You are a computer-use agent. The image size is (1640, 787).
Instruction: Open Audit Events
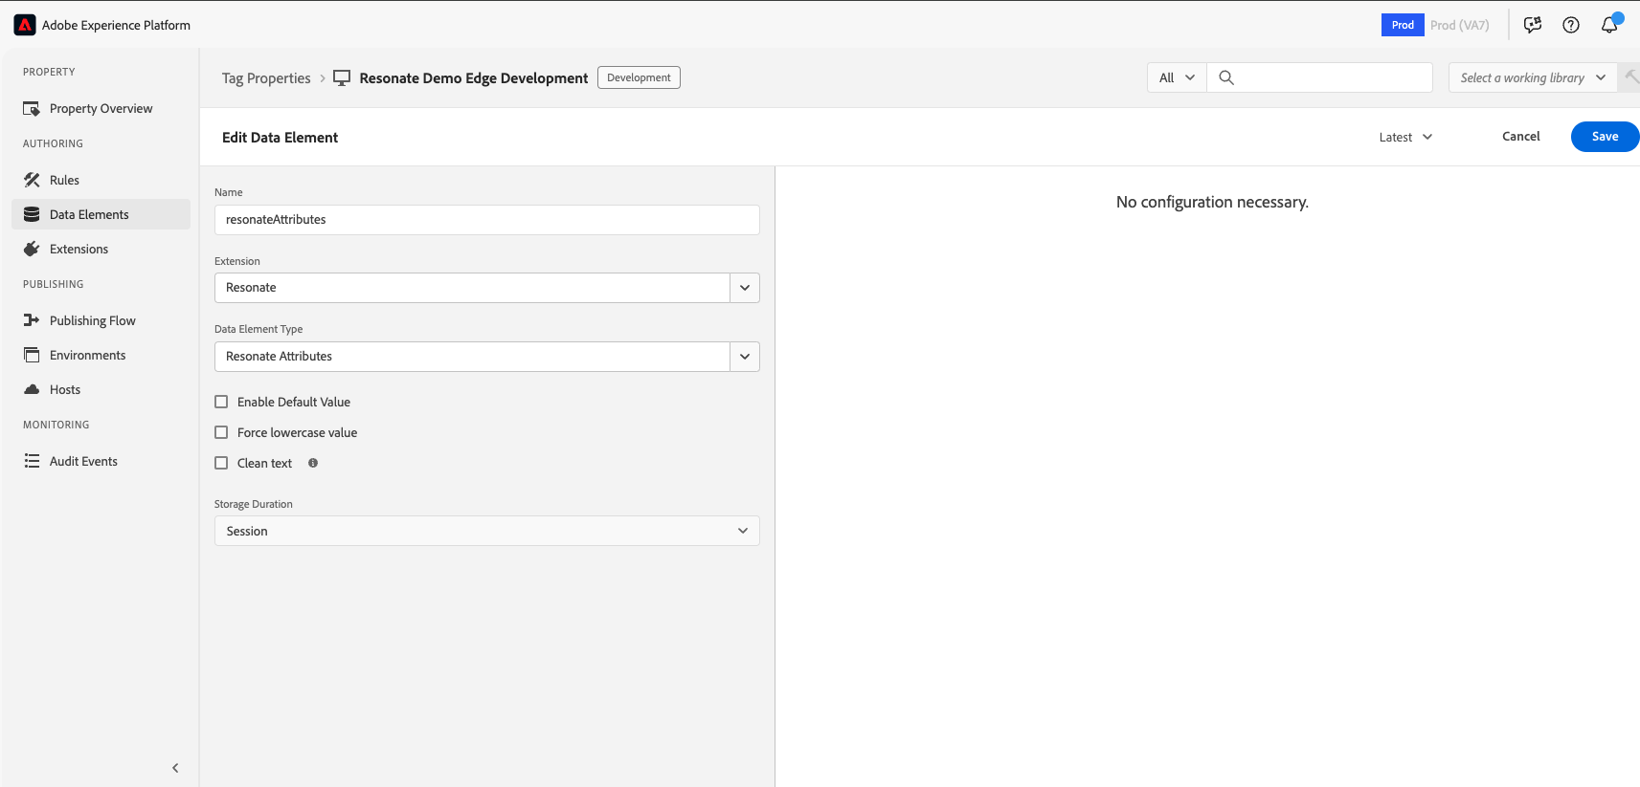pos(101,461)
